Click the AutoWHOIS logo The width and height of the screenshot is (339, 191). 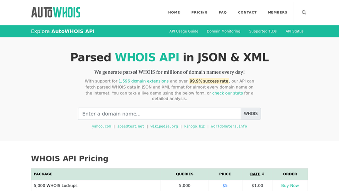point(56,12)
